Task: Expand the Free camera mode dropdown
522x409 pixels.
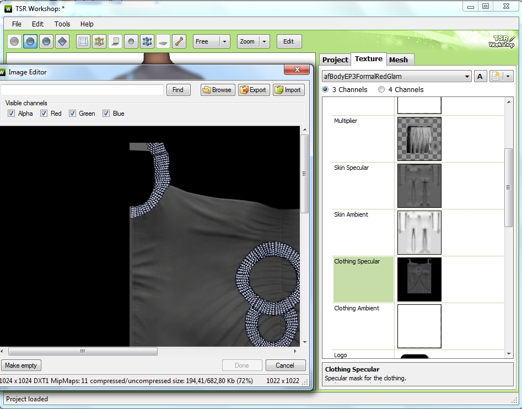Action: click(225, 41)
